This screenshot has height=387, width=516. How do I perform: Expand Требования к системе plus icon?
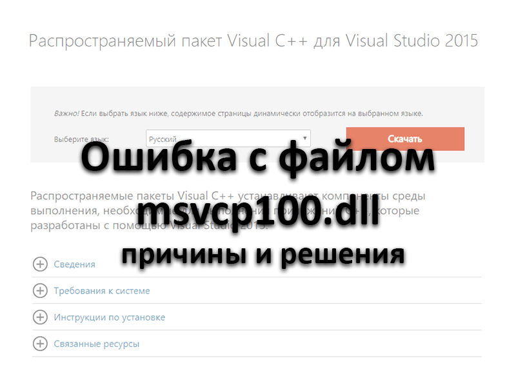[40, 291]
